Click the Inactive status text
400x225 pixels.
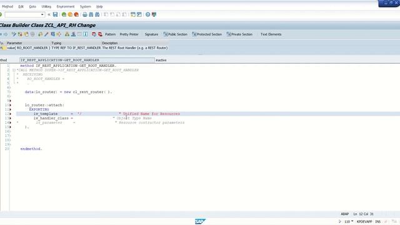[161, 60]
